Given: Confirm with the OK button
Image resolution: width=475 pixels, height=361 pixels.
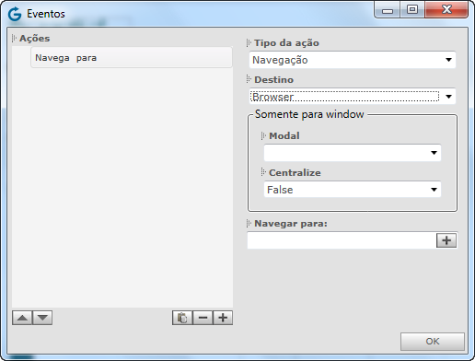Looking at the screenshot, I should point(433,342).
